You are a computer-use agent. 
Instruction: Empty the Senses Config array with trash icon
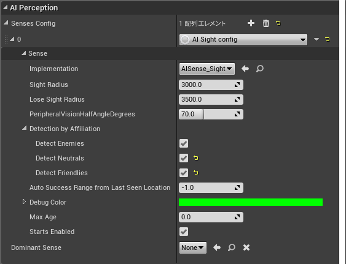[x=266, y=23]
